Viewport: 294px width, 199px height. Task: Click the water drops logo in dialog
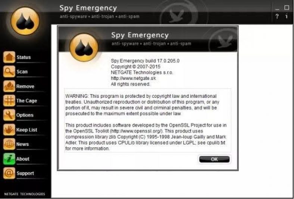click(84, 48)
